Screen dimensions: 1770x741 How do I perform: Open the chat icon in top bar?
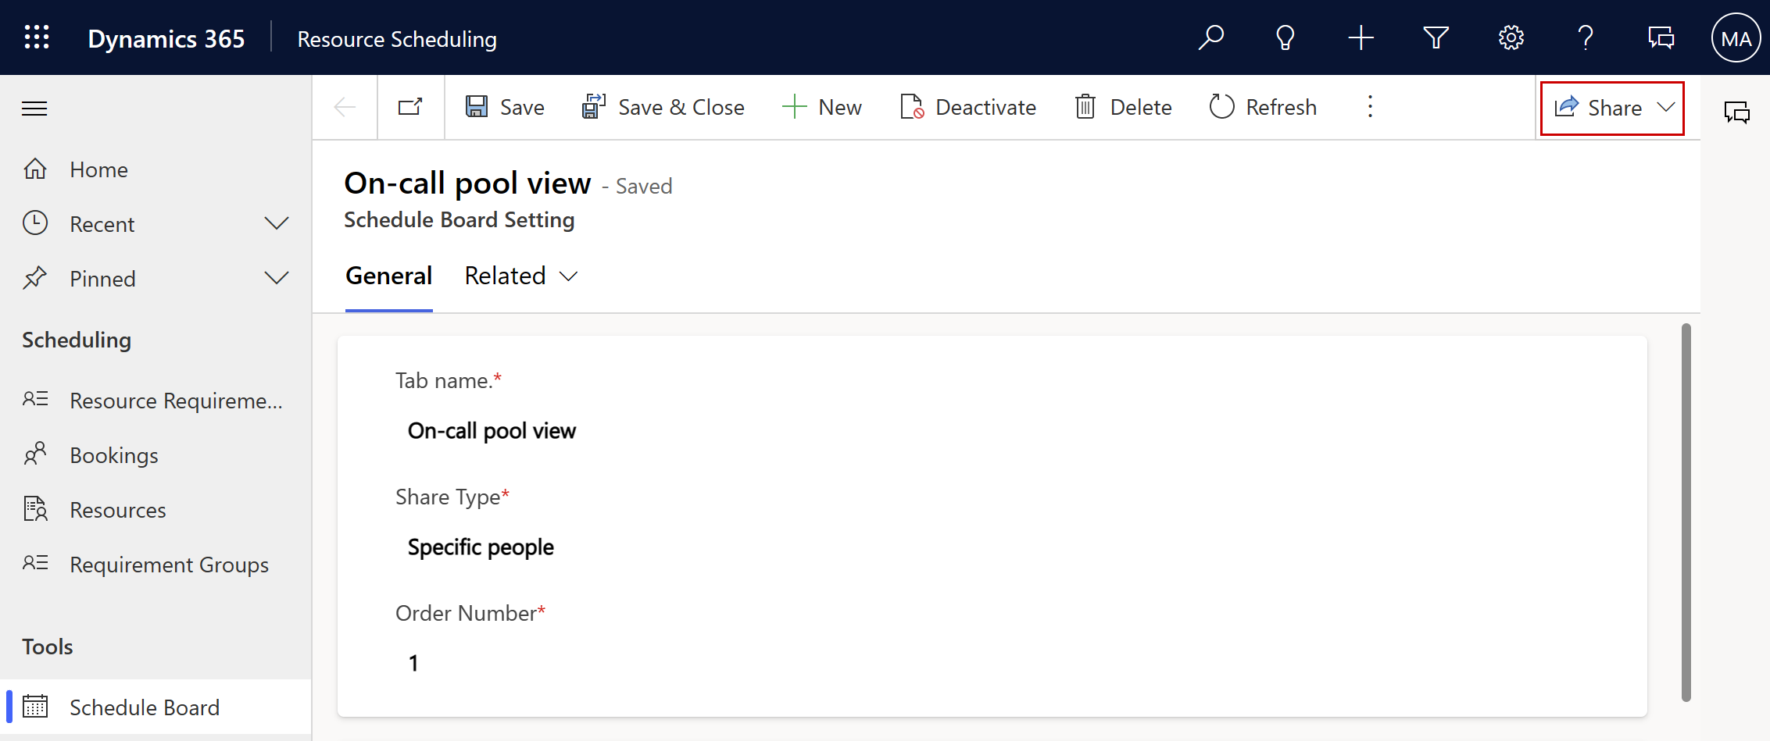pyautogui.click(x=1661, y=37)
